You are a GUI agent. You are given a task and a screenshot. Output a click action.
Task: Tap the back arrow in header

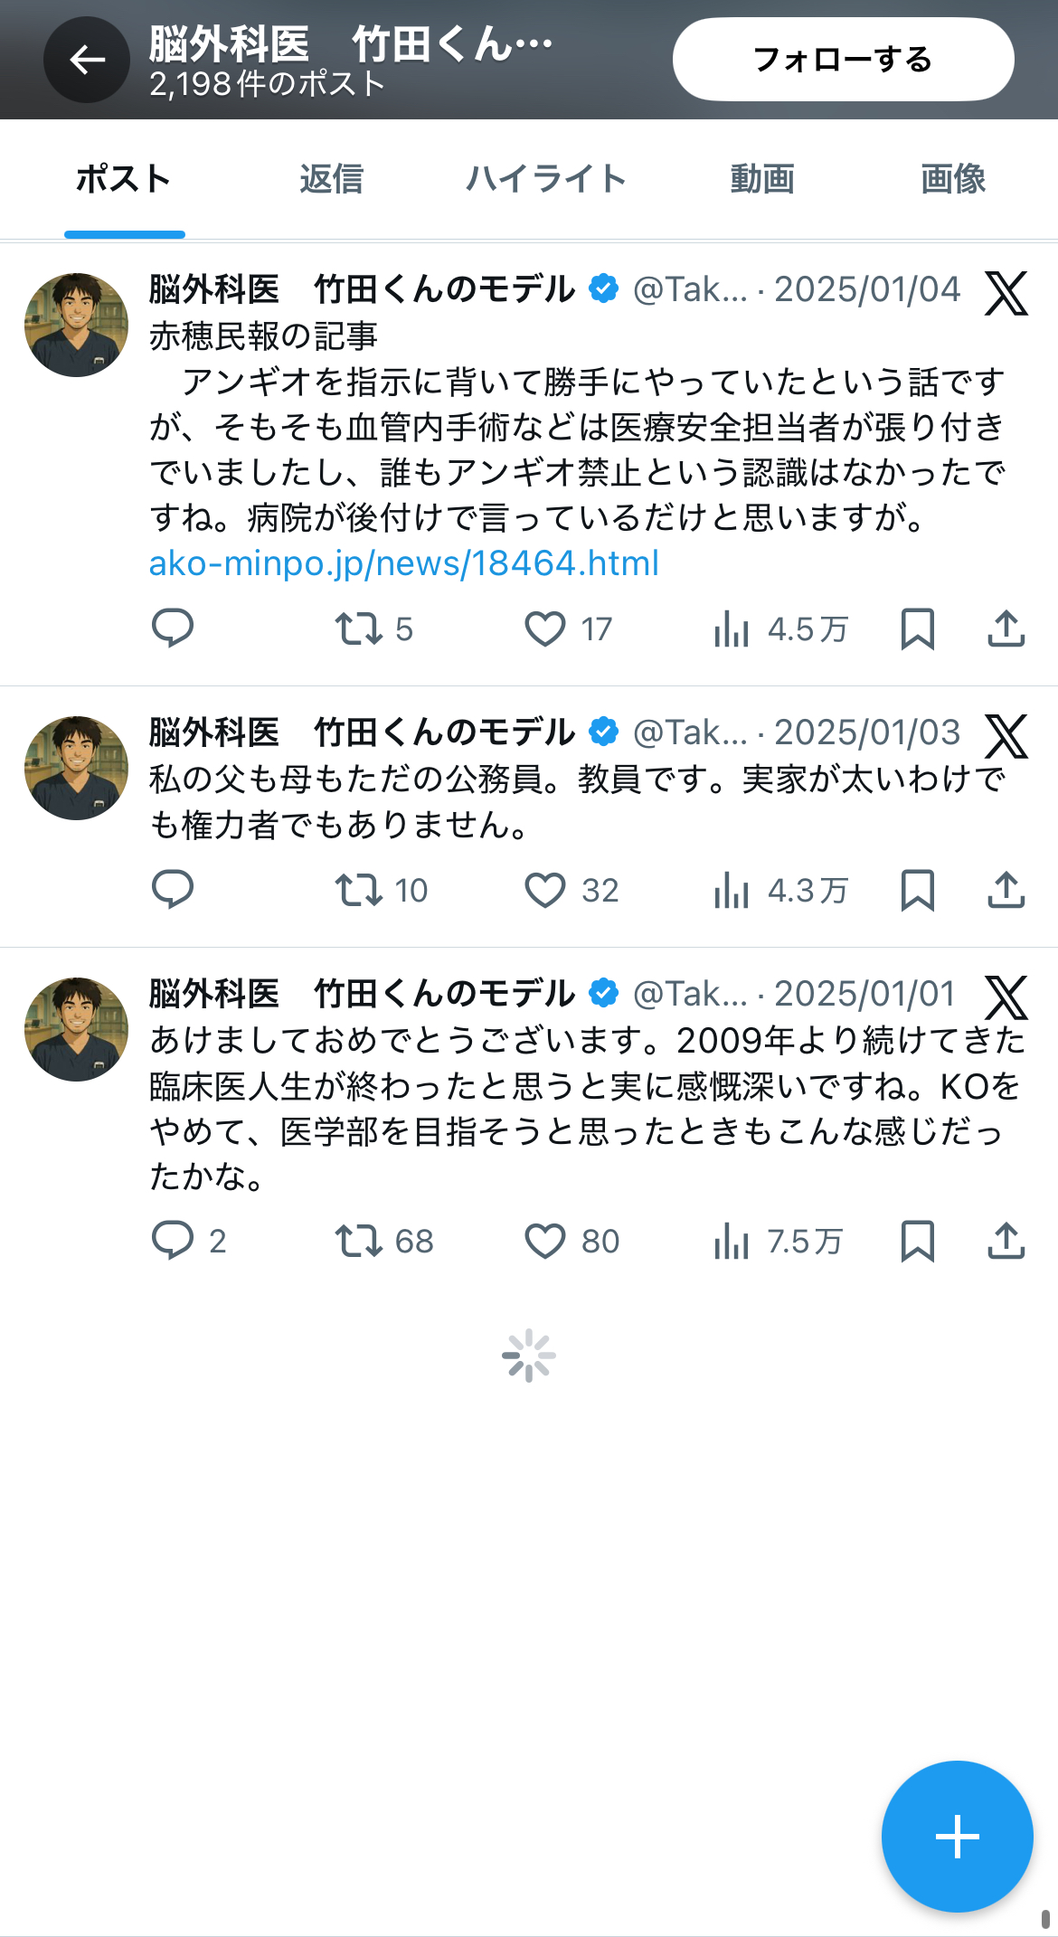pyautogui.click(x=87, y=61)
